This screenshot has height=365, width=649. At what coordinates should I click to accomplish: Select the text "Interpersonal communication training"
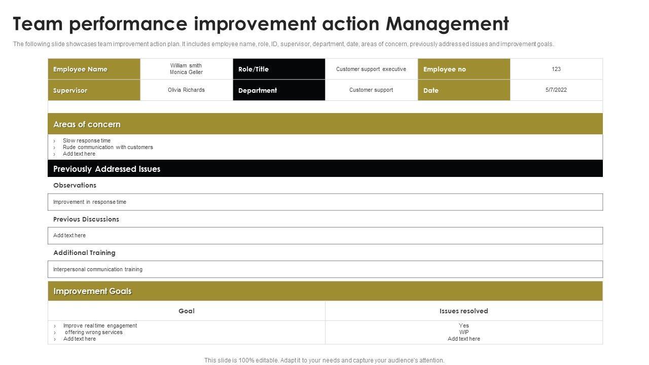(x=98, y=269)
